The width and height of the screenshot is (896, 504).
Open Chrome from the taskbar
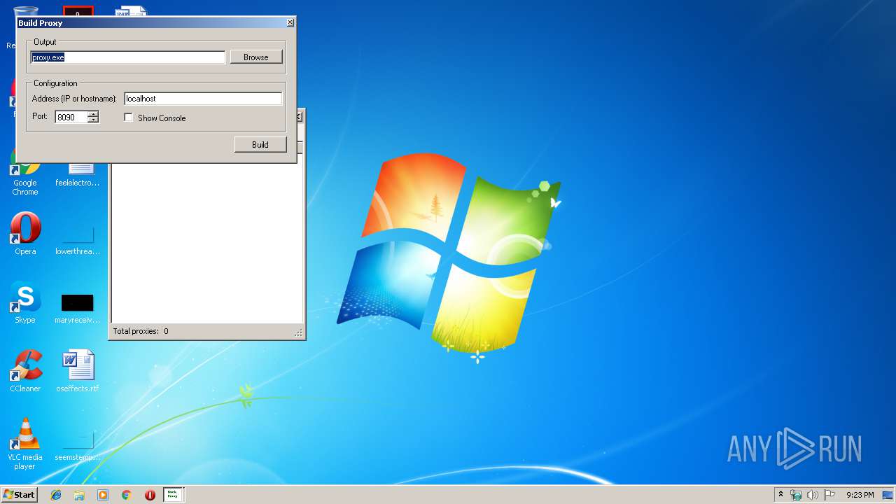tap(126, 495)
